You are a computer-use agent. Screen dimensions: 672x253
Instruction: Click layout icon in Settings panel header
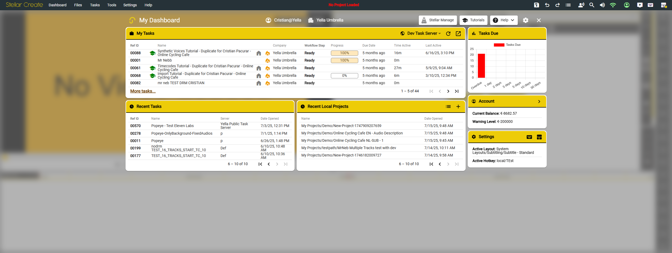coord(539,137)
